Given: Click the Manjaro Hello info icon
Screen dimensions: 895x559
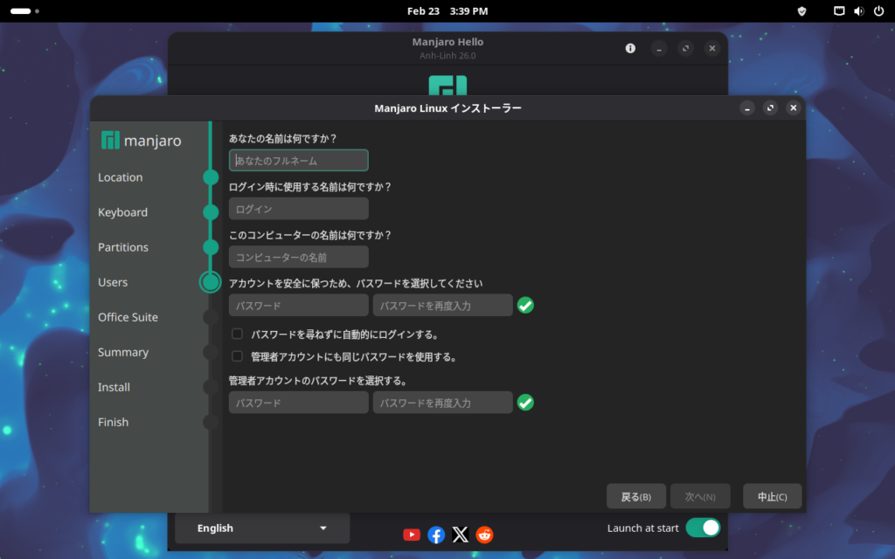Looking at the screenshot, I should tap(630, 49).
